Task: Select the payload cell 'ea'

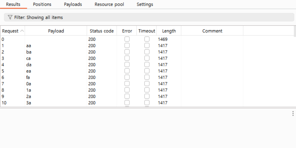Action: (x=29, y=71)
